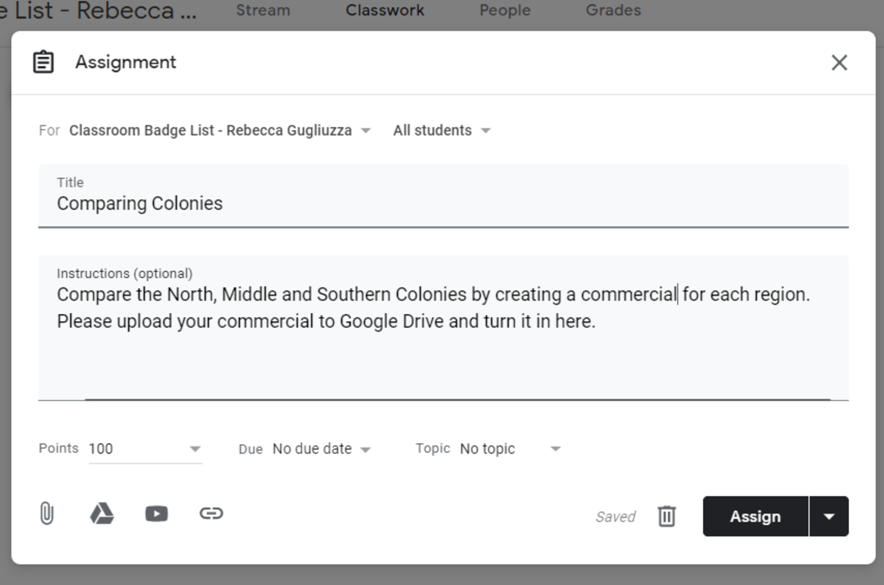The width and height of the screenshot is (884, 585).
Task: Select the Classwork tab
Action: 385,10
